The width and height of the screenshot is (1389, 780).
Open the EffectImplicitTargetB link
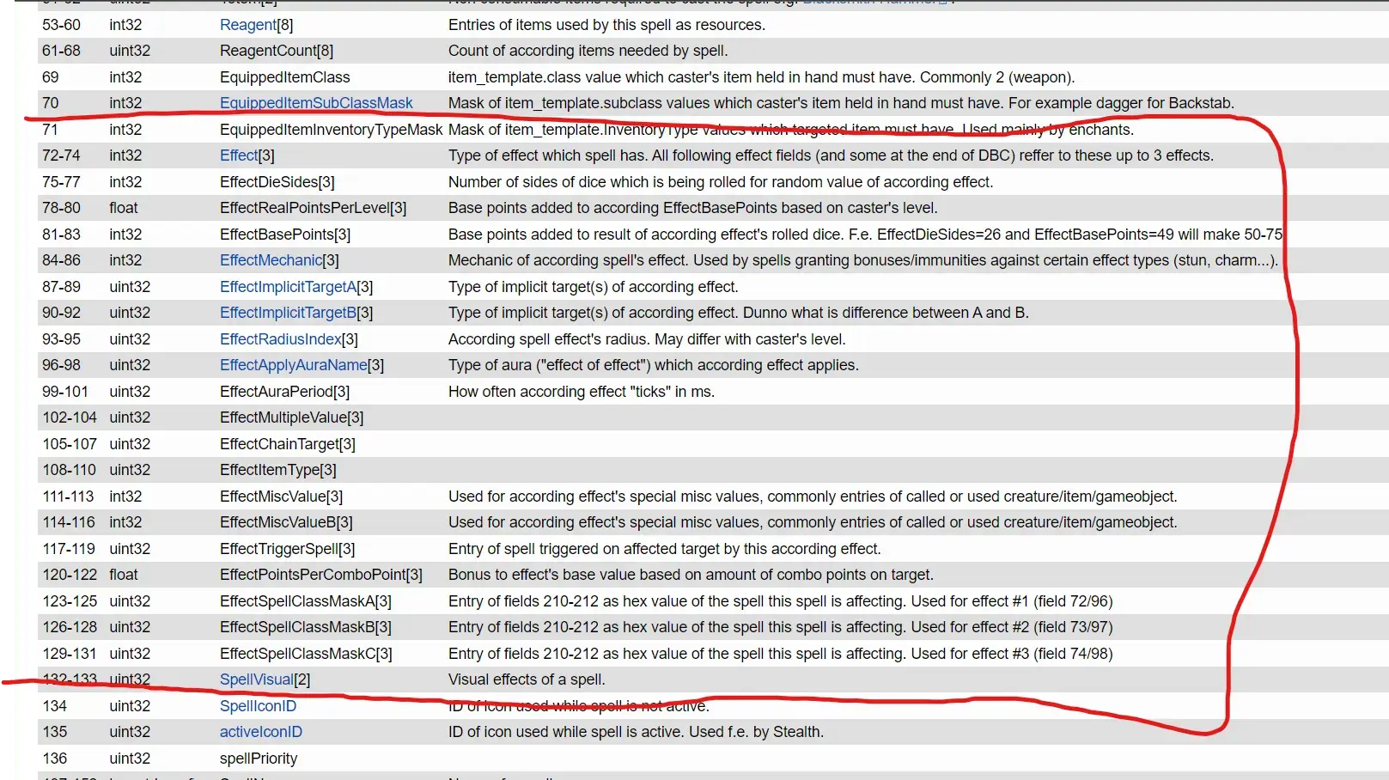click(288, 313)
